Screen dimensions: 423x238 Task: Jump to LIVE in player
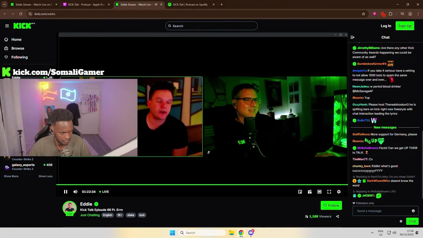(104, 192)
